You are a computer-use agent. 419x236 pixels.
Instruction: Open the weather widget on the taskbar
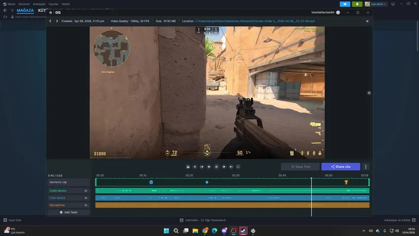14,231
